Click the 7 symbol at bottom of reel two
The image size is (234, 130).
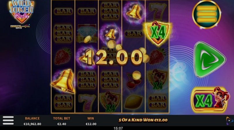pyautogui.click(x=87, y=102)
